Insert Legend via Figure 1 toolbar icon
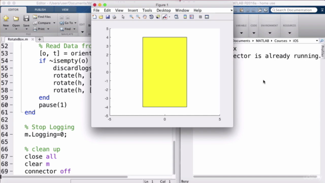The image size is (325, 183). pyautogui.click(x=191, y=17)
